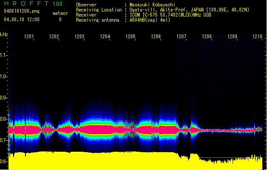
Task: Click the kHz axis unit label
Action: pyautogui.click(x=4, y=34)
